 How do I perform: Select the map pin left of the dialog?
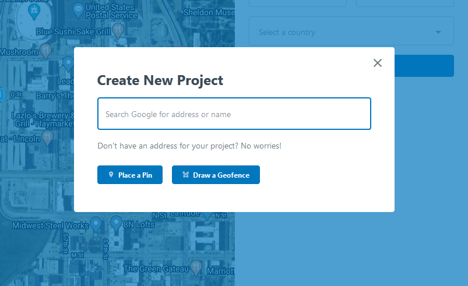pos(69,63)
